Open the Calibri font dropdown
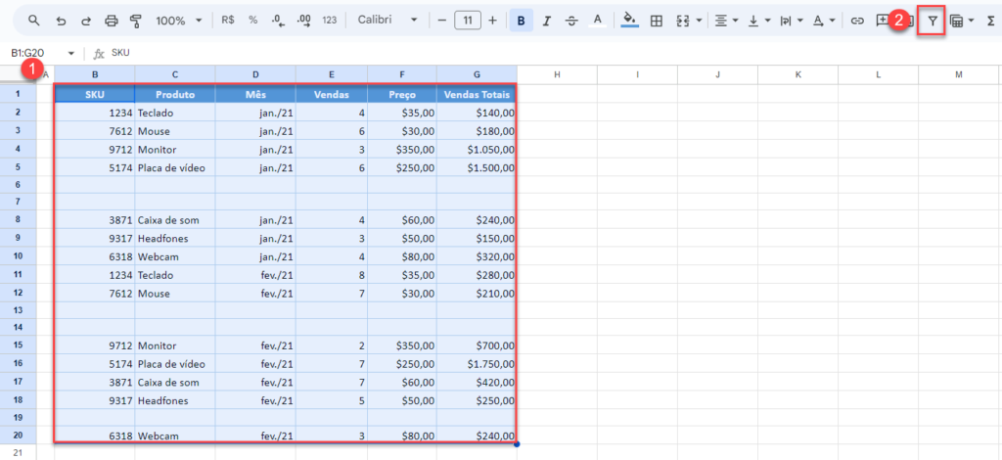1002x460 pixels. coord(388,21)
